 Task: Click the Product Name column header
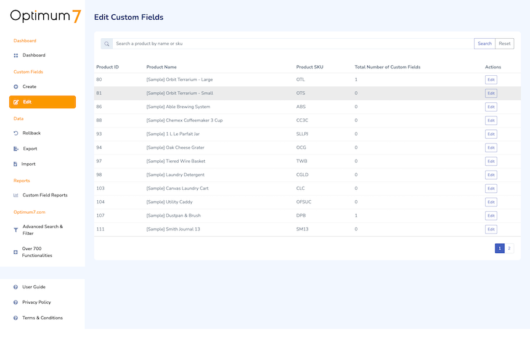coord(161,67)
